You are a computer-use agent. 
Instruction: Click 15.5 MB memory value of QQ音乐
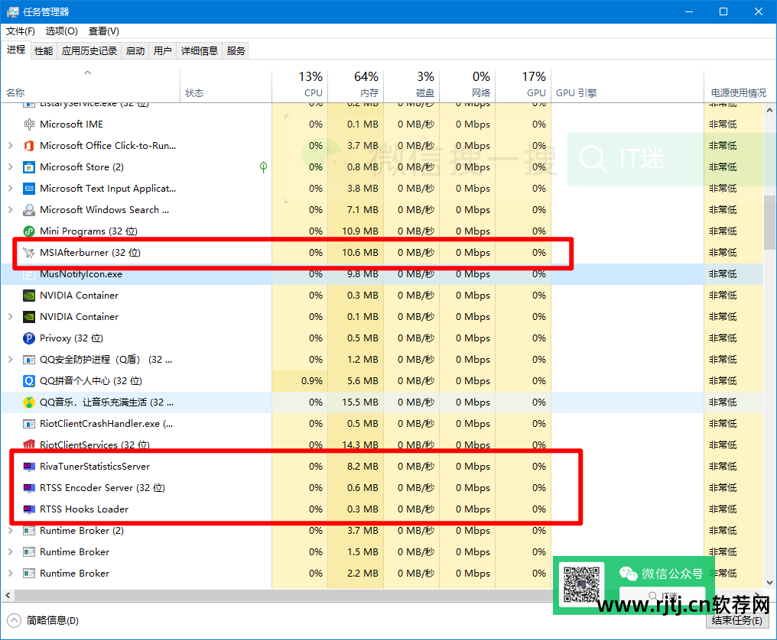[359, 402]
